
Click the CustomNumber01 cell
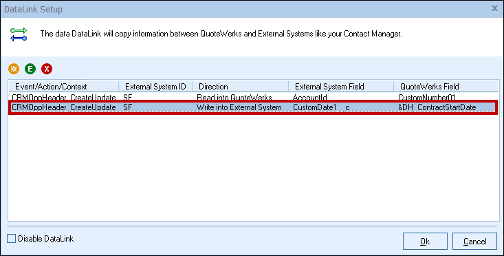pos(427,97)
